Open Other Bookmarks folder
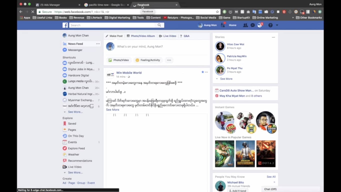 [x=309, y=18]
